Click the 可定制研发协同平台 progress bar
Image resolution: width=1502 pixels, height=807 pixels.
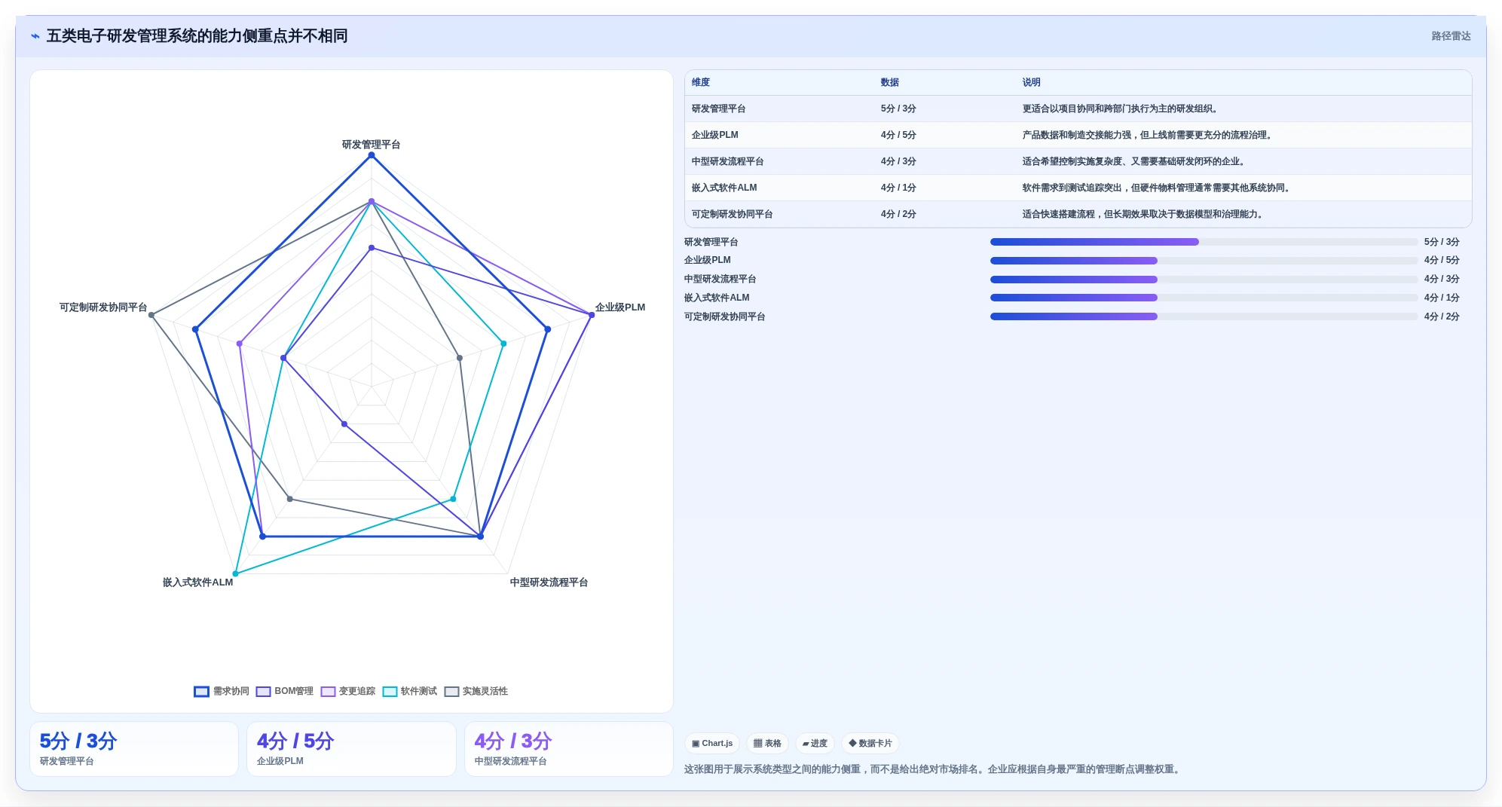(1204, 316)
